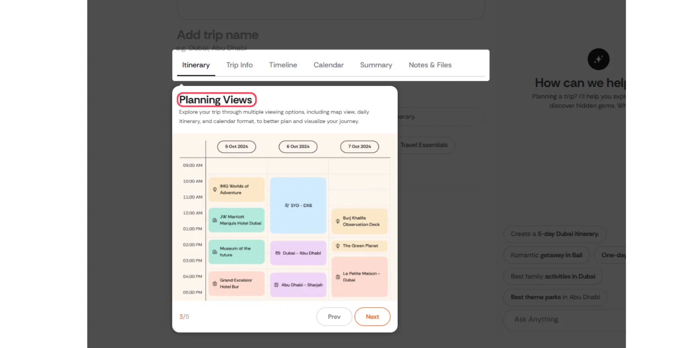The width and height of the screenshot is (697, 348).
Task: Choose the 'One-day' suggestion chip
Action: (x=610, y=255)
